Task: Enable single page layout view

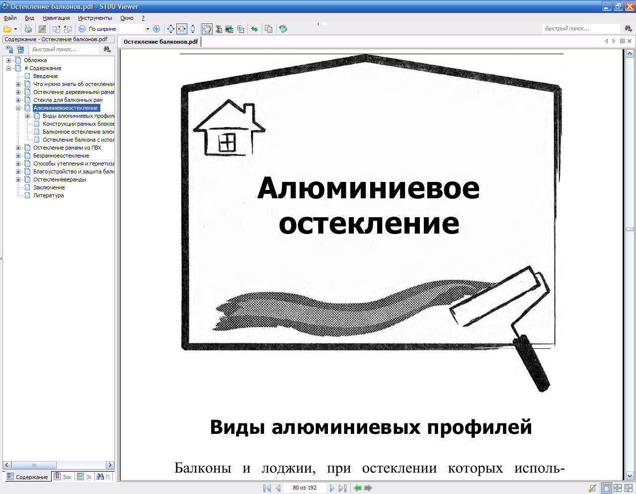Action: click(606, 488)
